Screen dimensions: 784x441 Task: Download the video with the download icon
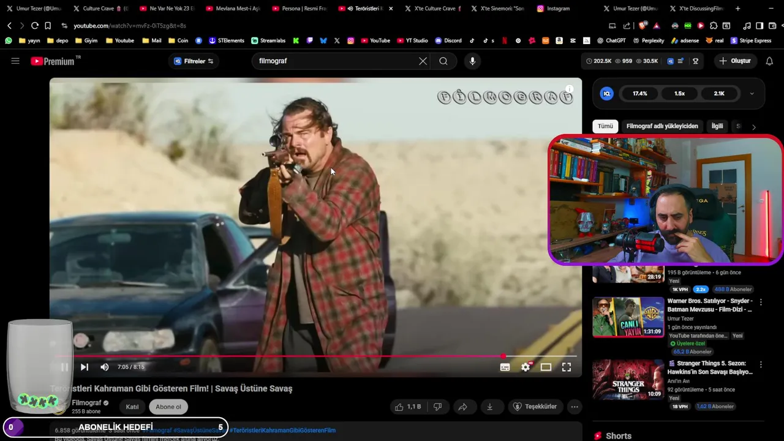pyautogui.click(x=489, y=407)
